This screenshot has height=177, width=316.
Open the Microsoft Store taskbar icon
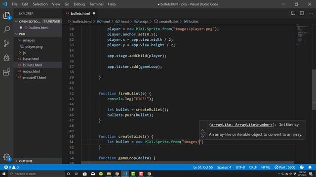click(84, 174)
